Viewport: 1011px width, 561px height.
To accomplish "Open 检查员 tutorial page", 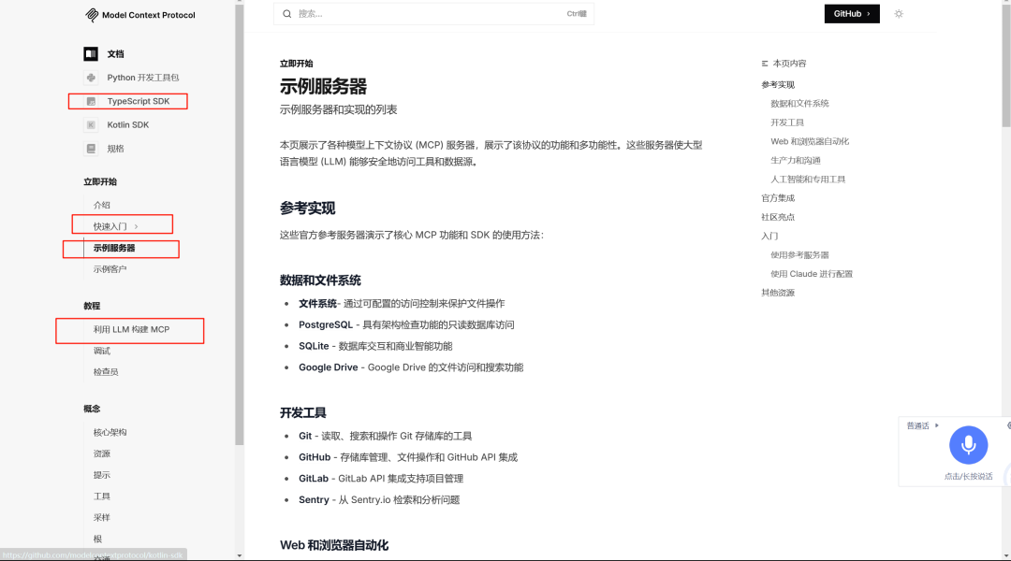I will click(106, 371).
